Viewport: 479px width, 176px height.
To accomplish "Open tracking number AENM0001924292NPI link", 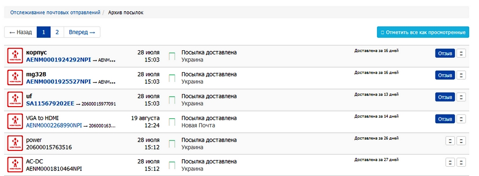I will point(58,60).
